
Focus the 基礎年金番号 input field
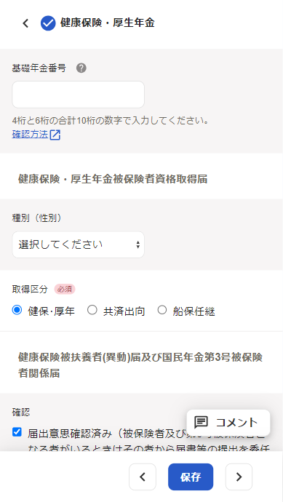(78, 95)
